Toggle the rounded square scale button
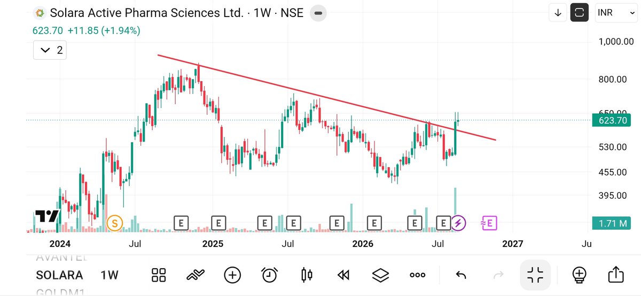The width and height of the screenshot is (641, 296). pos(580,13)
